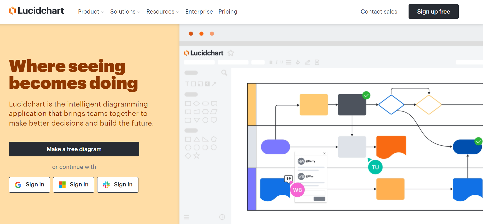The width and height of the screenshot is (483, 224).
Task: Click the star favorite icon beside Lucidchart
Action: point(231,53)
